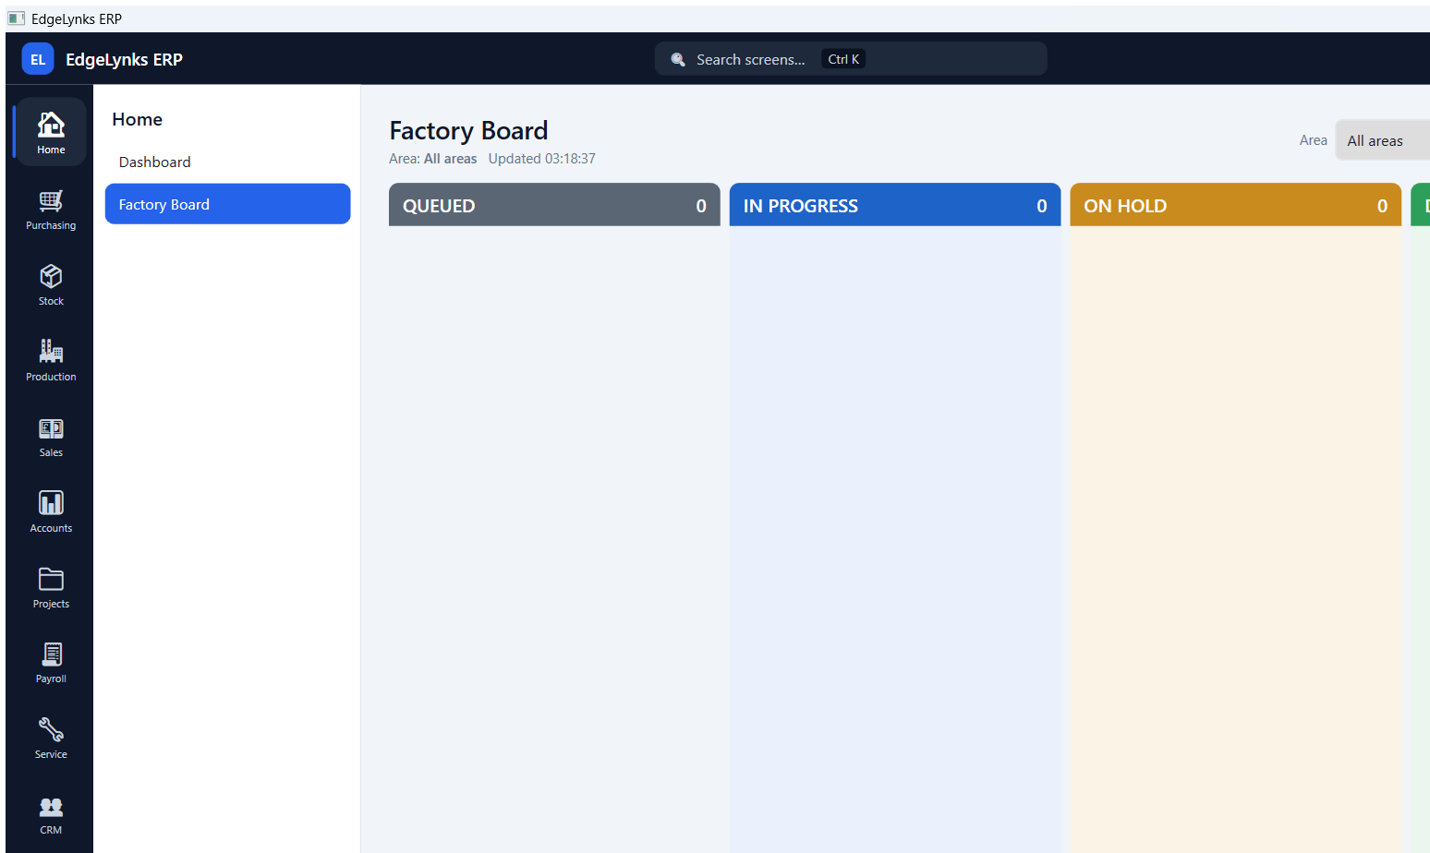Click the QUEUED column header
1430x853 pixels.
click(554, 205)
